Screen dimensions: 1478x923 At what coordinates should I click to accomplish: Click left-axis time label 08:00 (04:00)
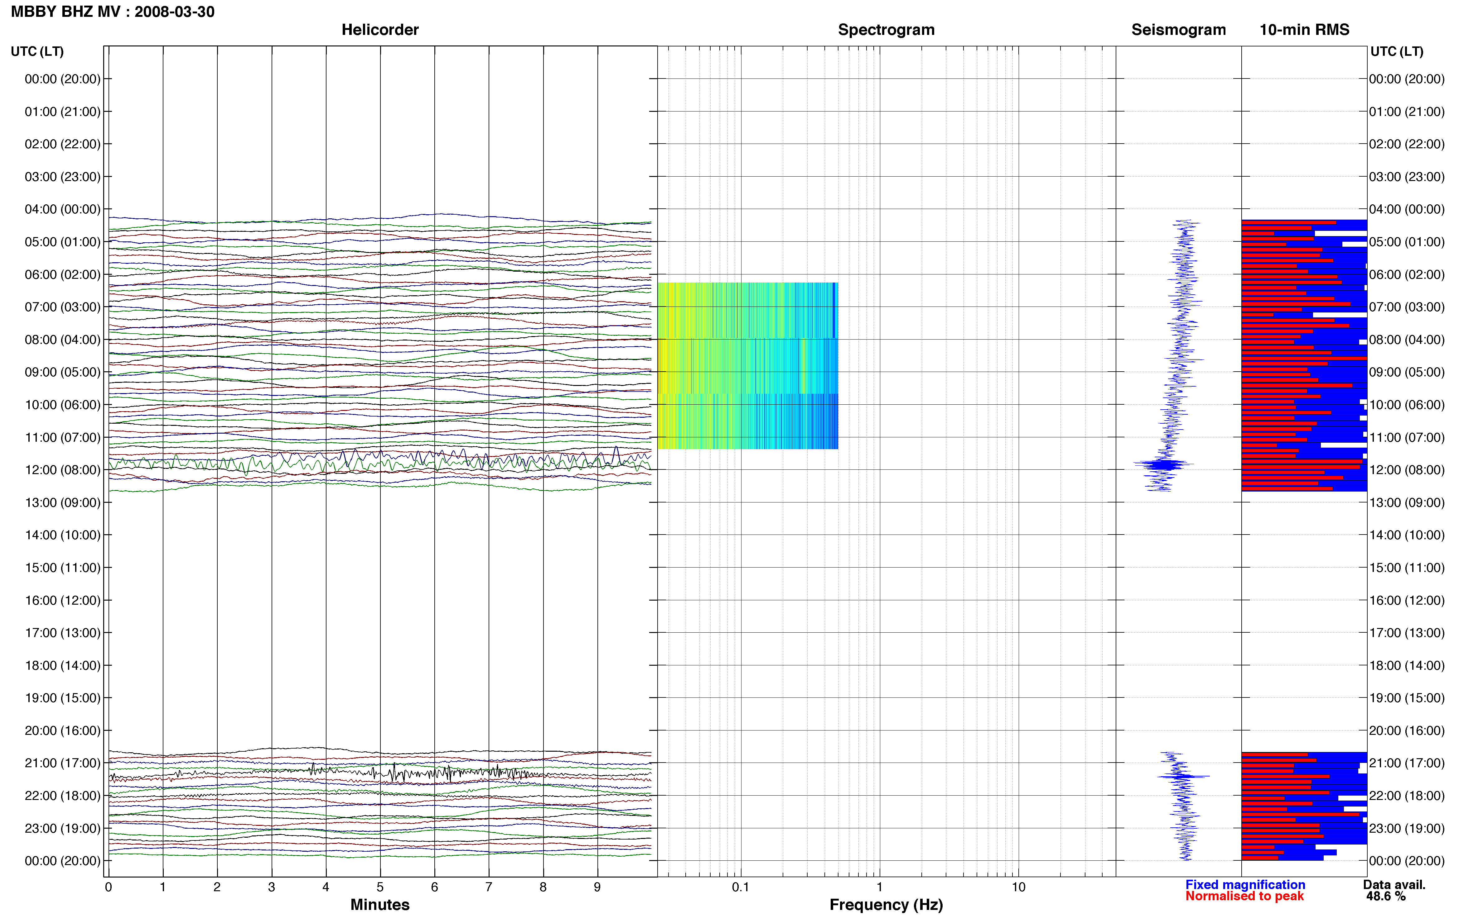click(x=62, y=340)
